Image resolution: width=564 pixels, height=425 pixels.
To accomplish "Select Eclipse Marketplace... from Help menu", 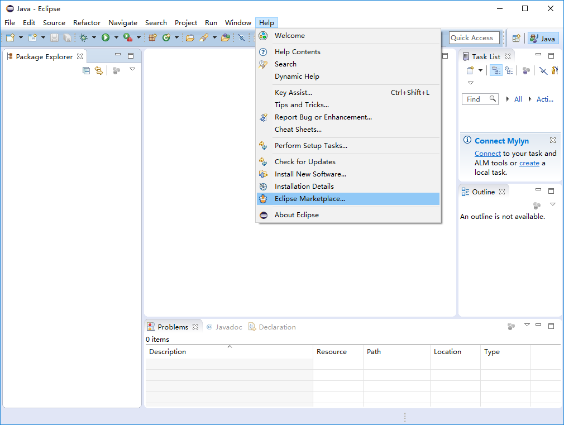I will pos(309,199).
